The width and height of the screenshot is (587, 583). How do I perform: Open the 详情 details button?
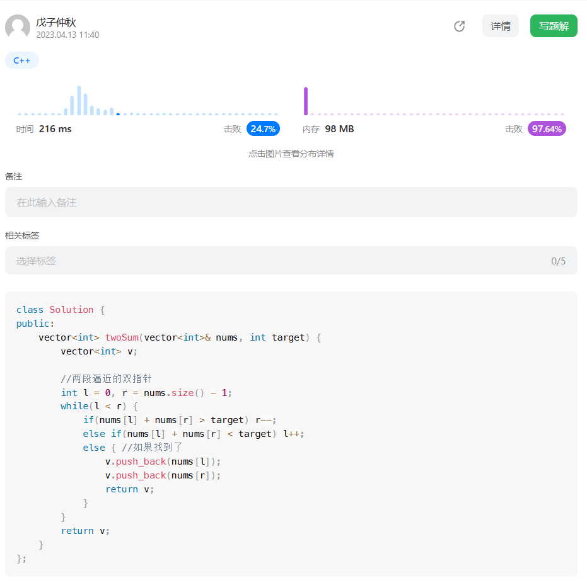500,26
